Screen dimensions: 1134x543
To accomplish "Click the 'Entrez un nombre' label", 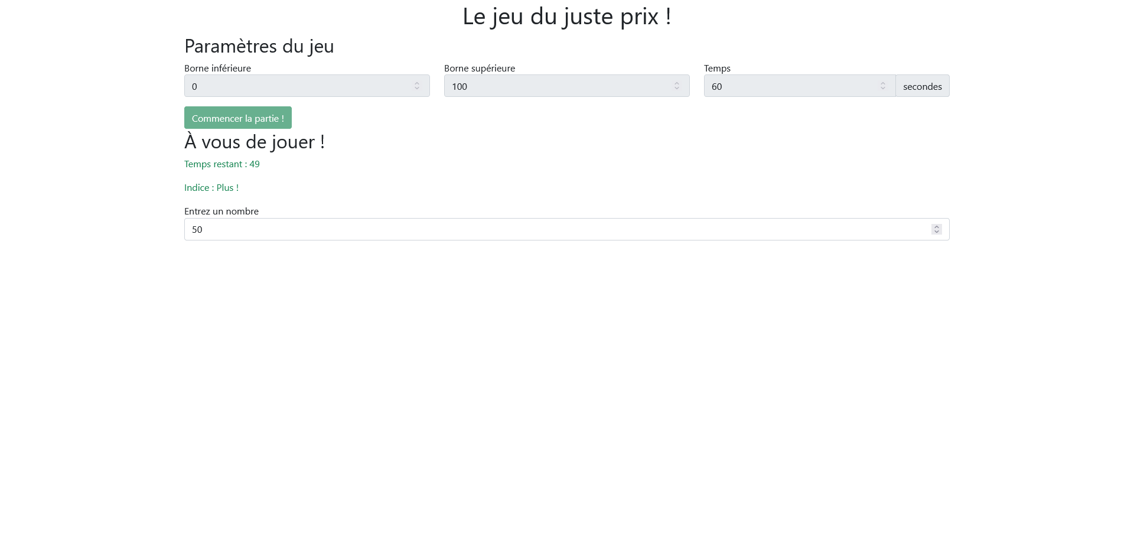I will coord(221,211).
